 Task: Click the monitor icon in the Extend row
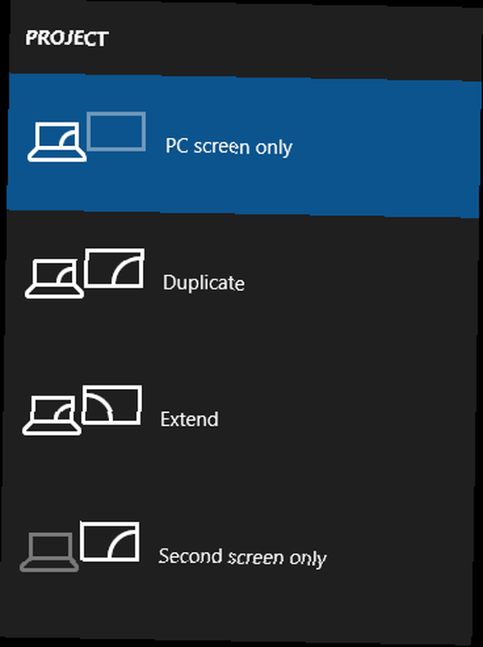[x=112, y=405]
